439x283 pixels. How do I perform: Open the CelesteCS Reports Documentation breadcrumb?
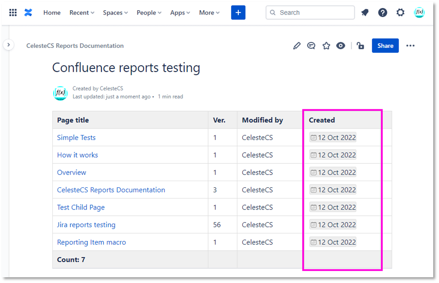click(x=75, y=46)
